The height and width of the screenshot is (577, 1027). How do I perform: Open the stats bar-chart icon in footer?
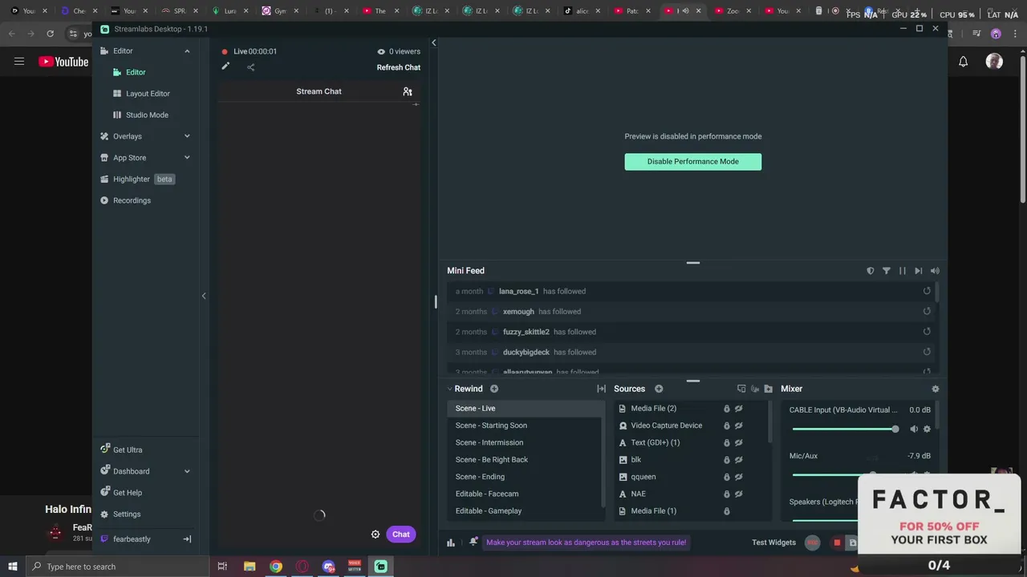point(451,543)
